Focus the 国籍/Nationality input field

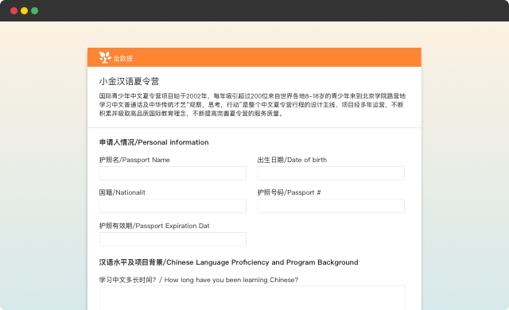tap(173, 206)
